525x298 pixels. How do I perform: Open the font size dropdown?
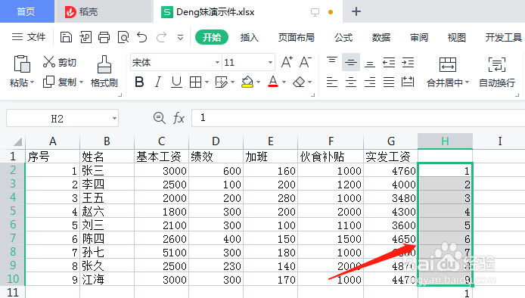(x=270, y=62)
